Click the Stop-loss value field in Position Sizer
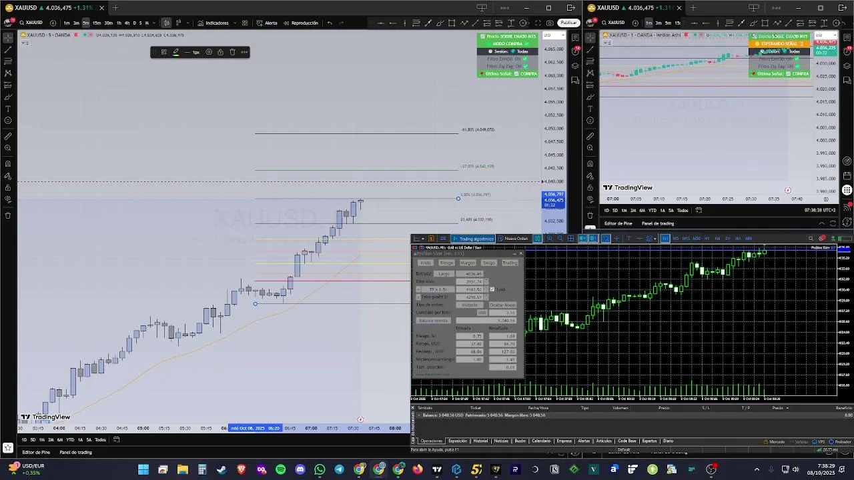 (x=469, y=281)
